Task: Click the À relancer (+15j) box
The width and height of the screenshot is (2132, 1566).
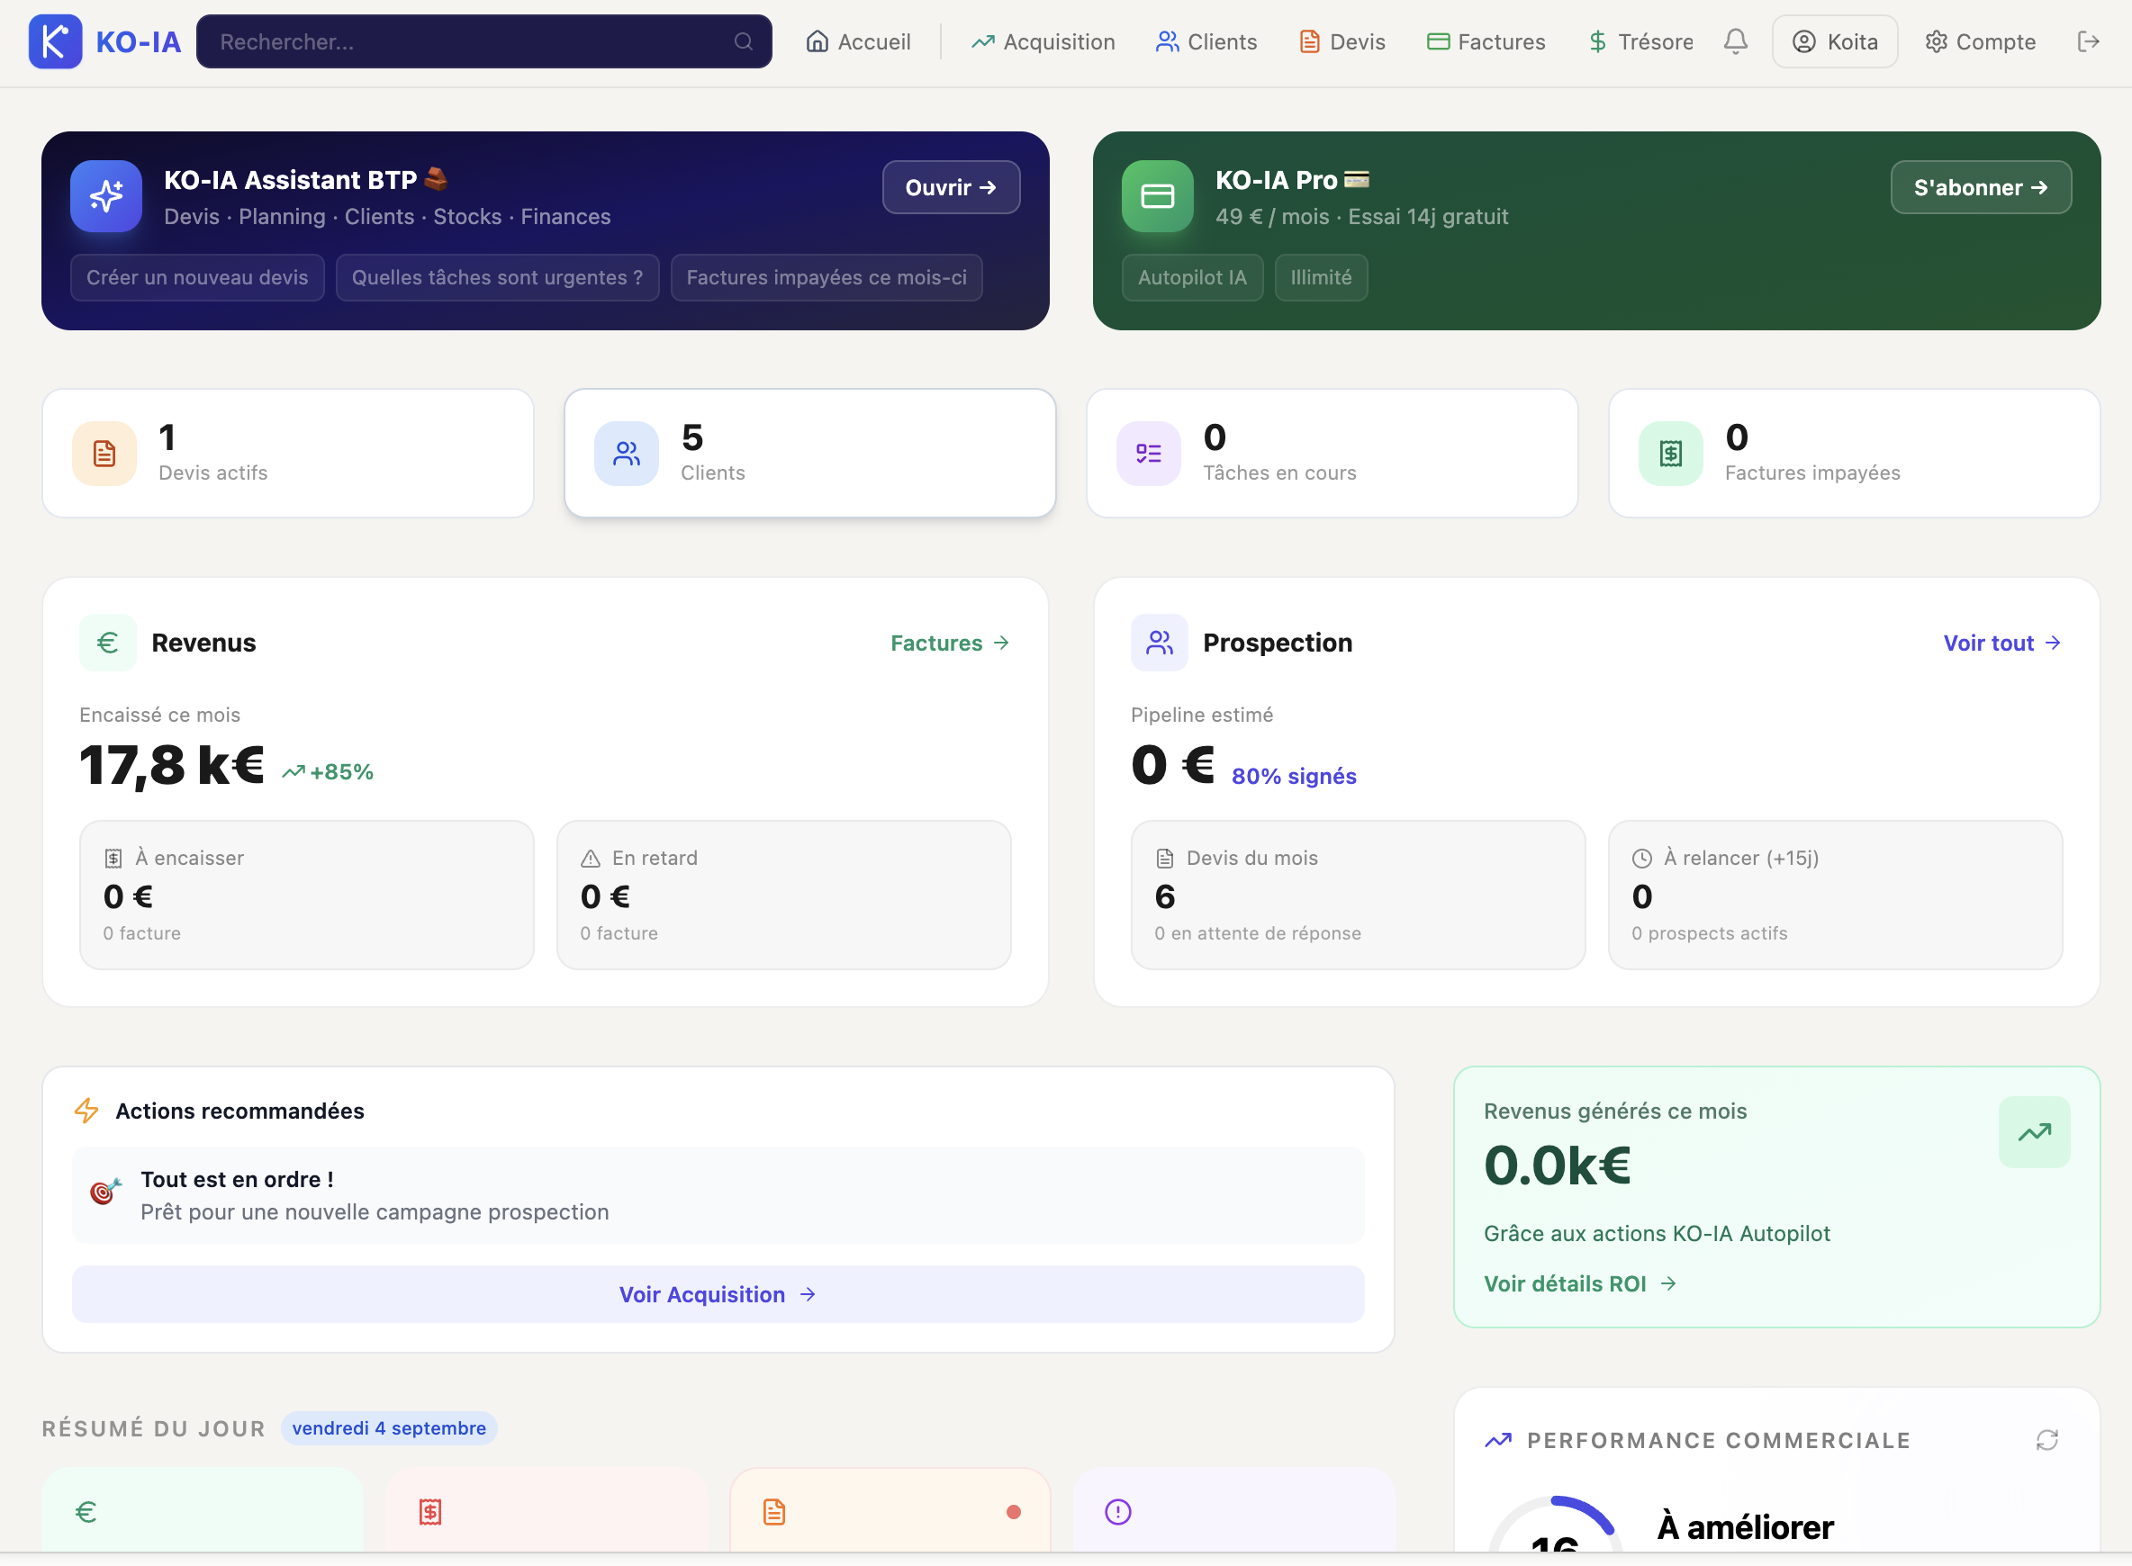Action: pyautogui.click(x=1835, y=895)
